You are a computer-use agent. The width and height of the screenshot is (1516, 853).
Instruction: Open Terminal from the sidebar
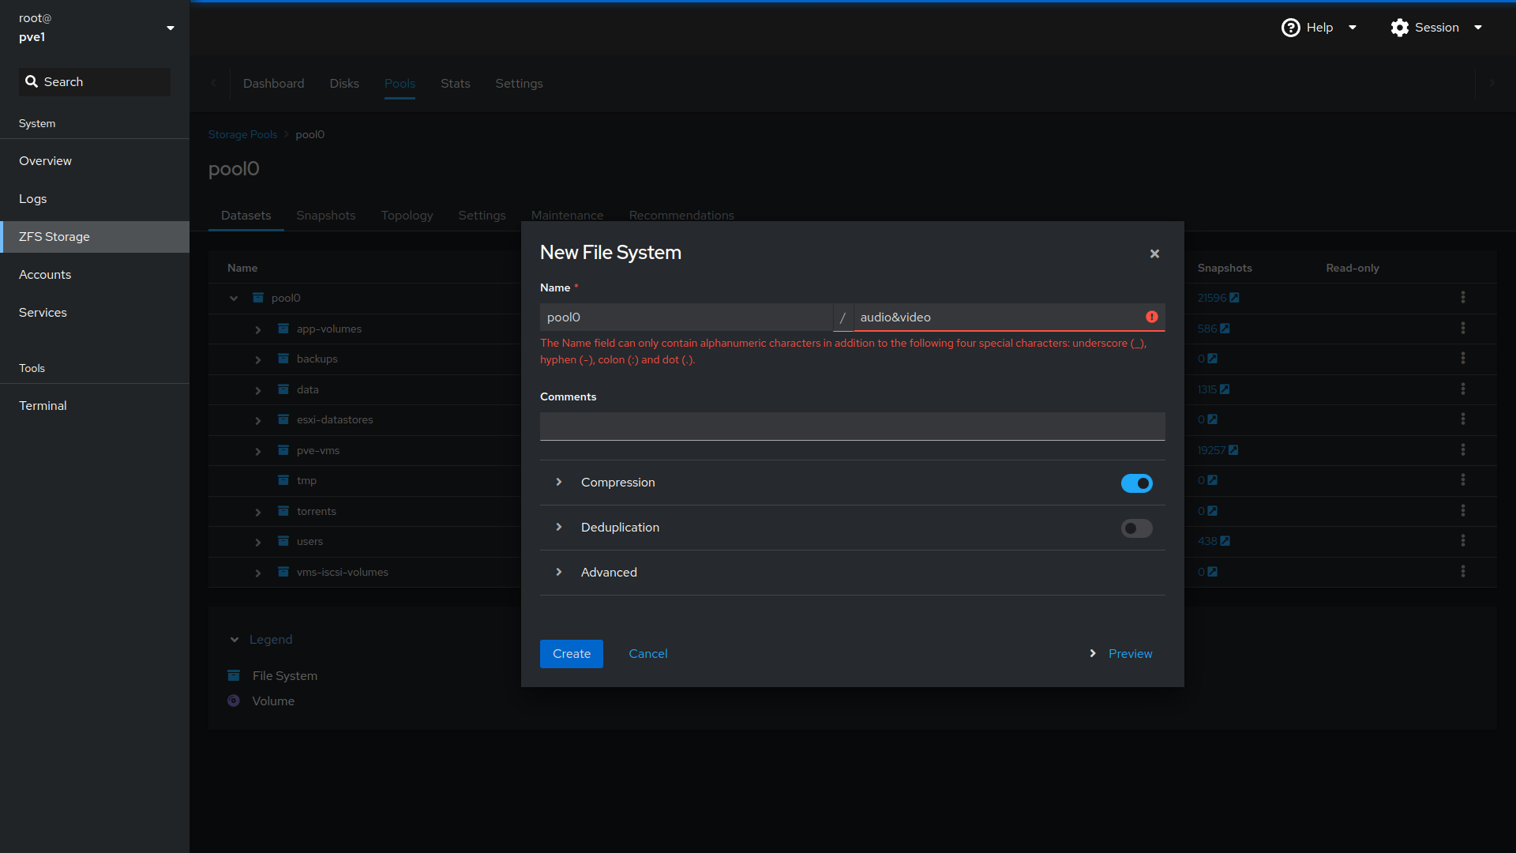coord(43,405)
